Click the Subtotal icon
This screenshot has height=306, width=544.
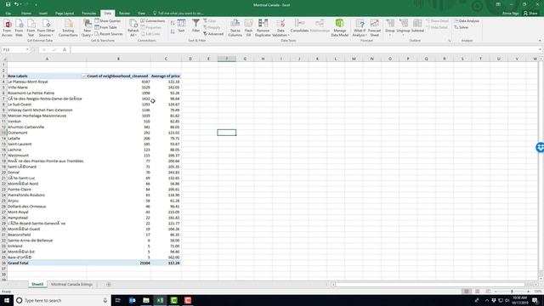point(417,26)
